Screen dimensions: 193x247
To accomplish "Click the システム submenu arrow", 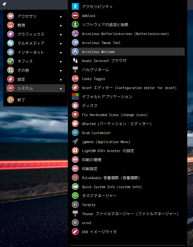I will point(61,89).
